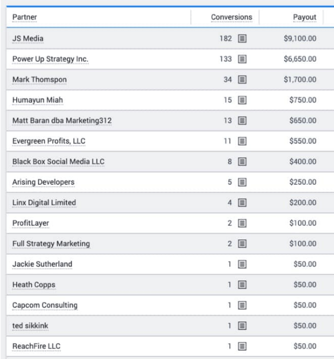Open ted sikkink's conversion details icon
334x359 pixels.
pyautogui.click(x=242, y=326)
